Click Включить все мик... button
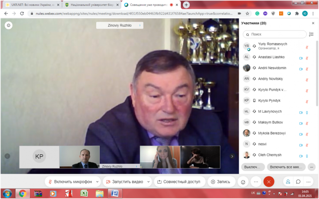 (x=286, y=167)
